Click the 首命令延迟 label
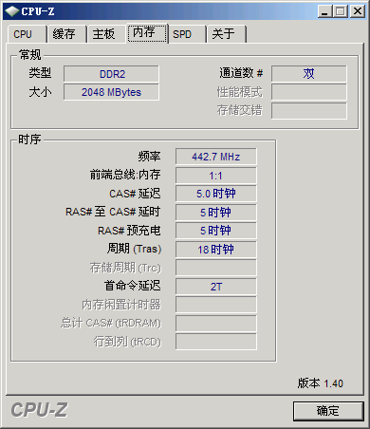 coord(133,286)
